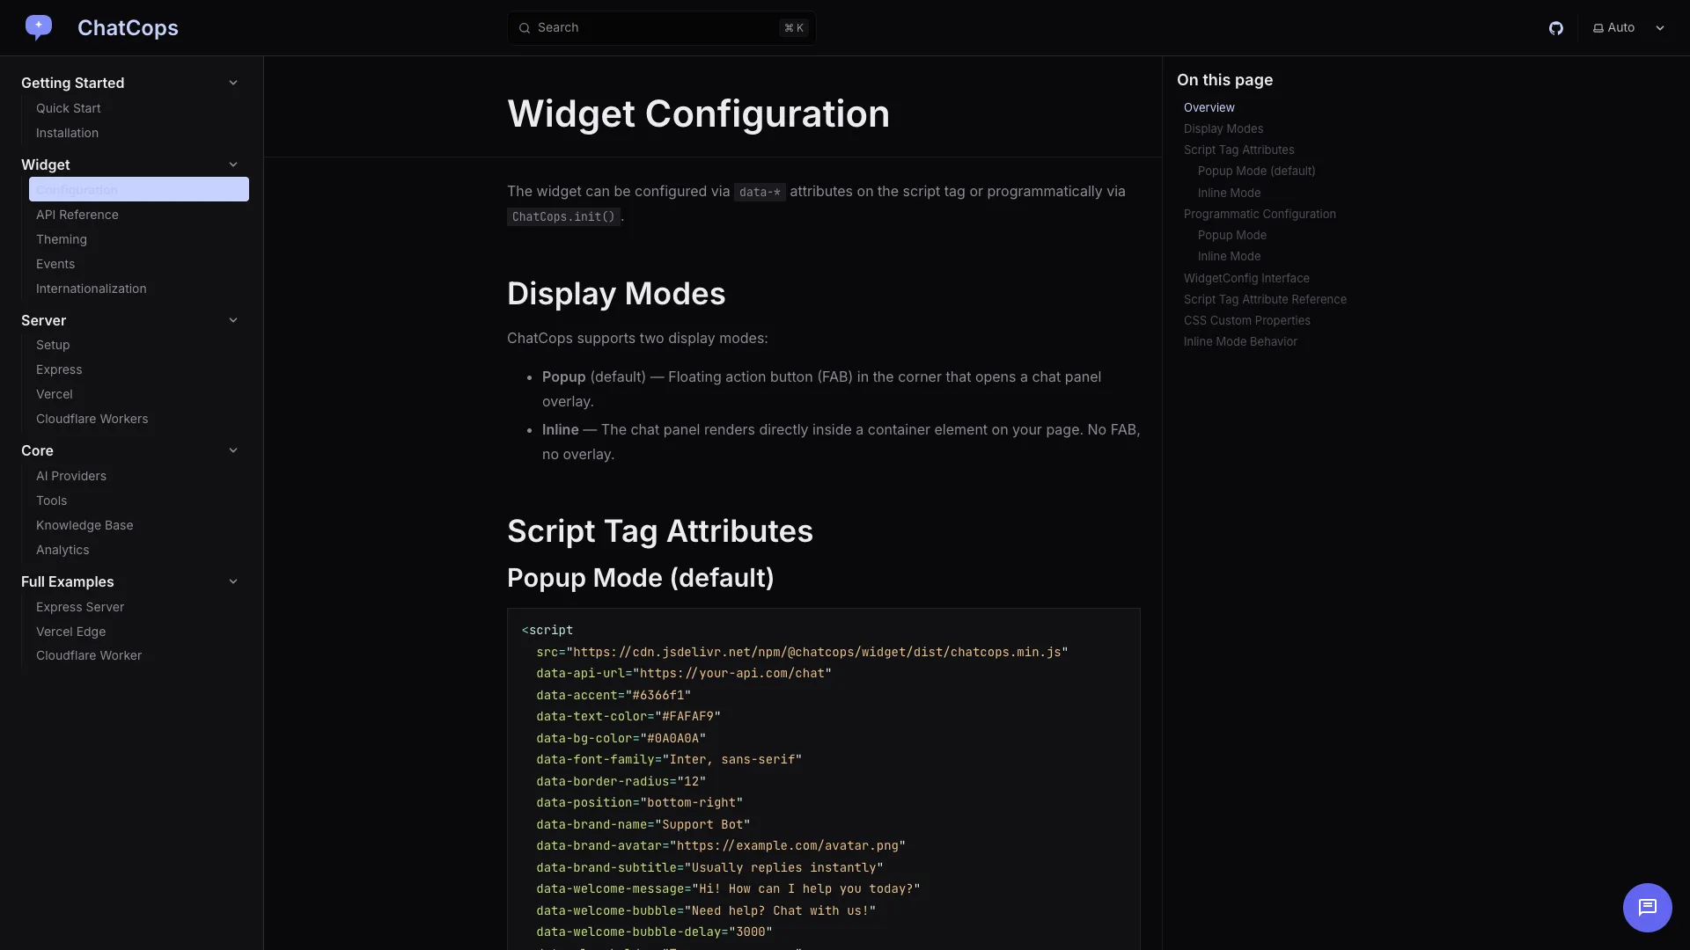Screen dimensions: 1690x950
Task: Click the Widget Configuration page title
Action: pos(698,113)
